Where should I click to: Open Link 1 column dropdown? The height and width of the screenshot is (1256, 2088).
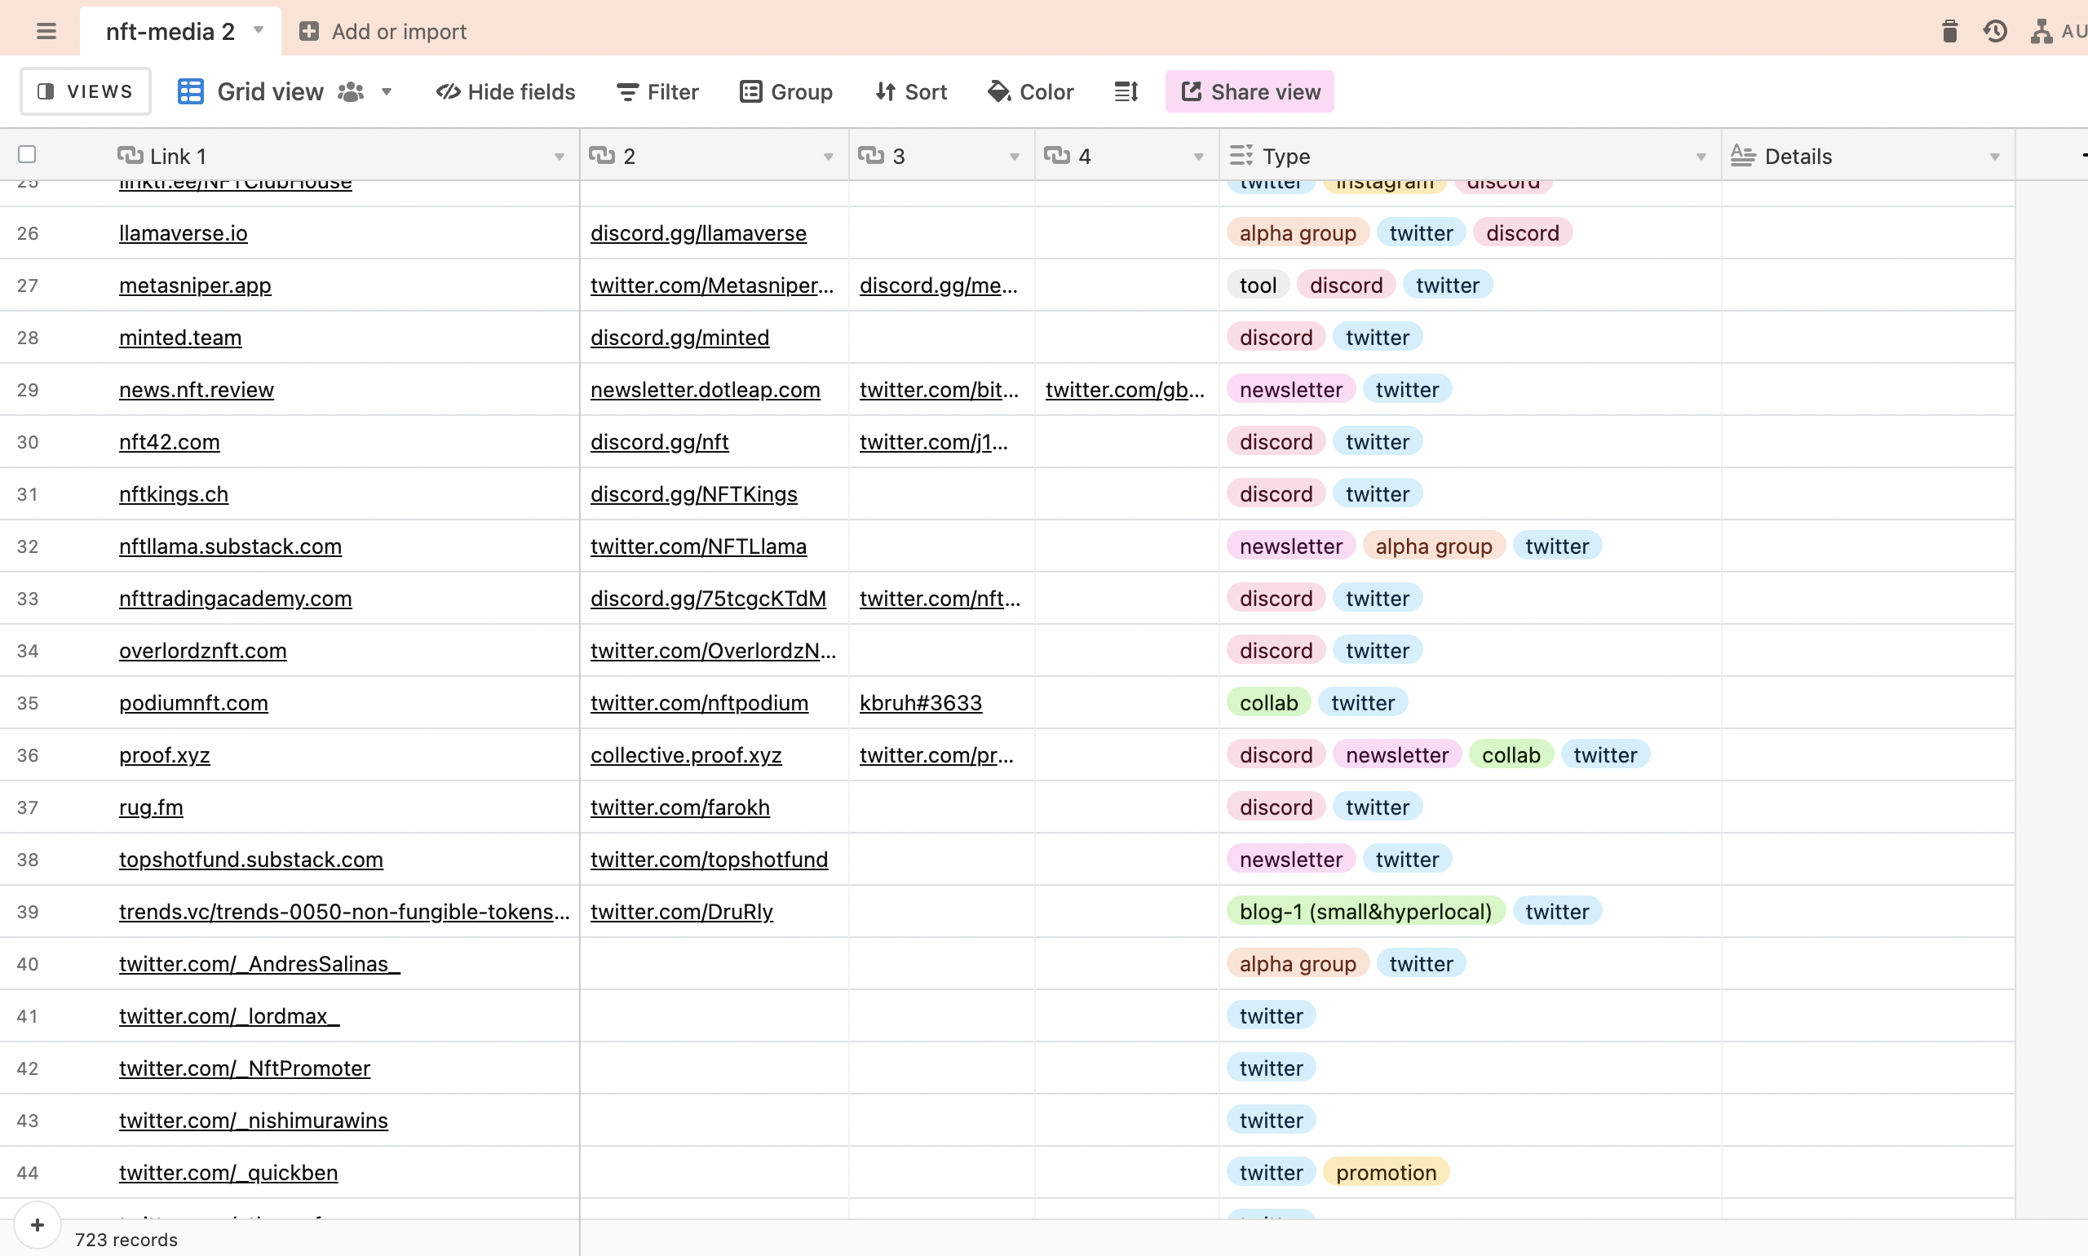coord(560,157)
